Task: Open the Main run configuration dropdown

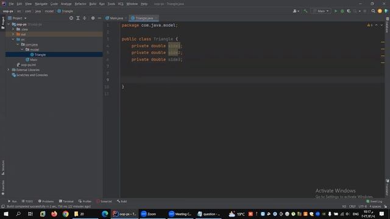Action: [x=321, y=11]
